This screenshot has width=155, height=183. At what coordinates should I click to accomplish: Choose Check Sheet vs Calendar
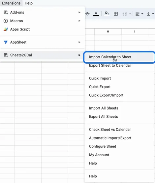pyautogui.click(x=119, y=130)
